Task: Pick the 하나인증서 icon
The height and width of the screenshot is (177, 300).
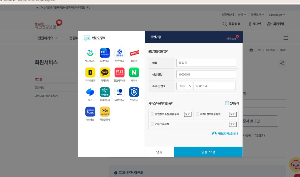Action: click(105, 92)
